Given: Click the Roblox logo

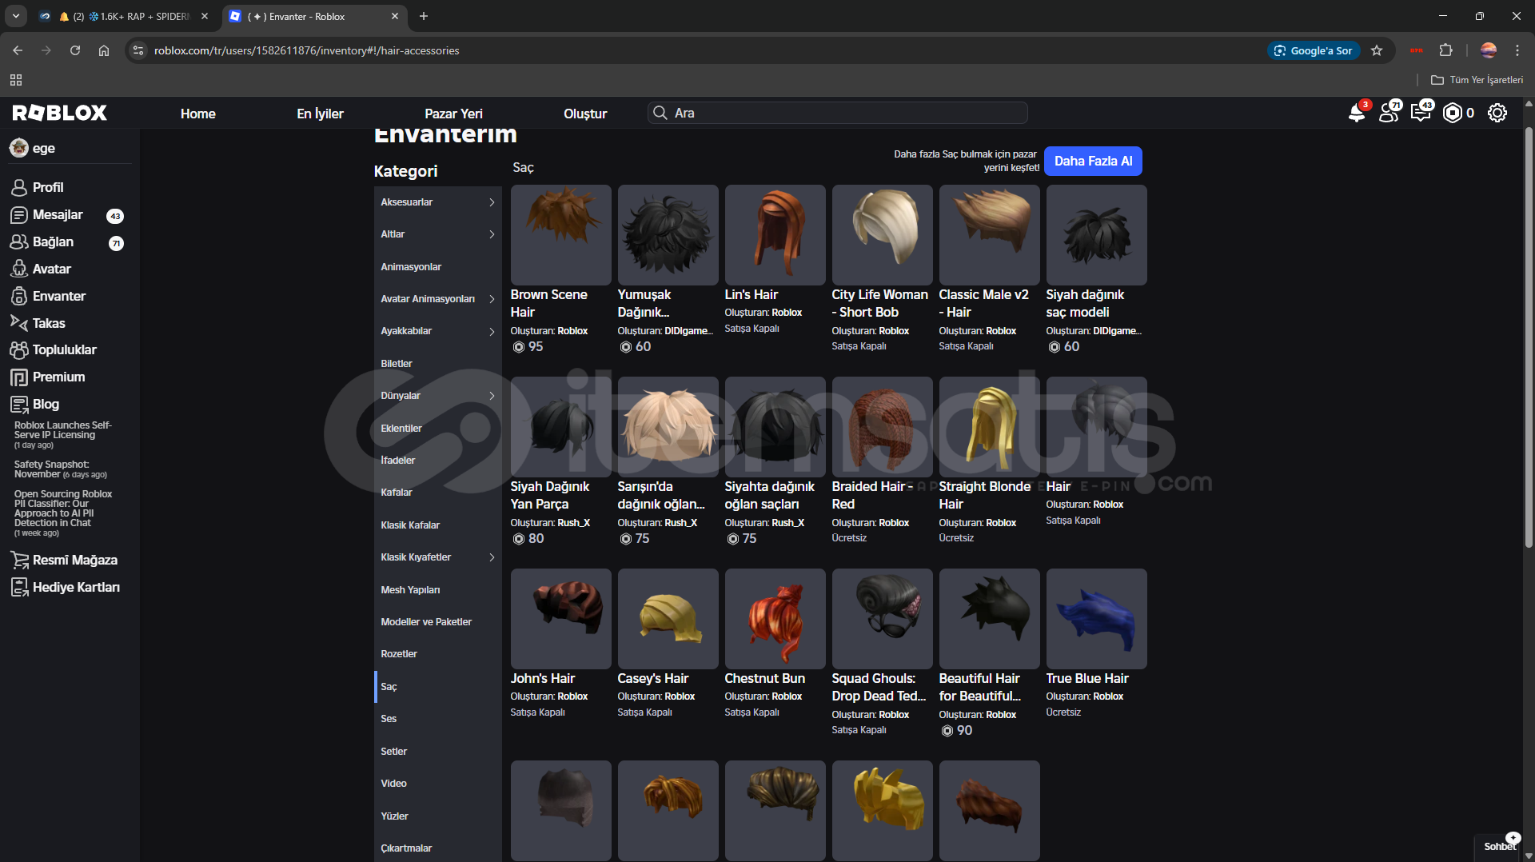Looking at the screenshot, I should (60, 113).
